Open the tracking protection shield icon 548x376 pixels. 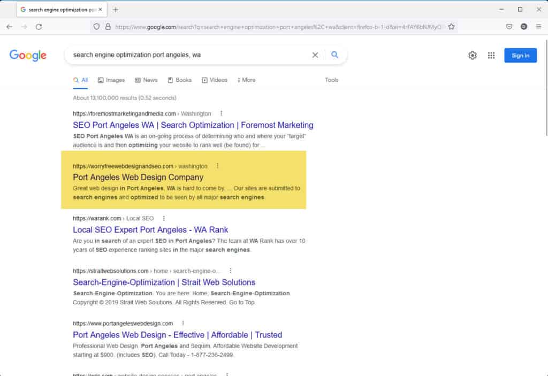click(96, 27)
